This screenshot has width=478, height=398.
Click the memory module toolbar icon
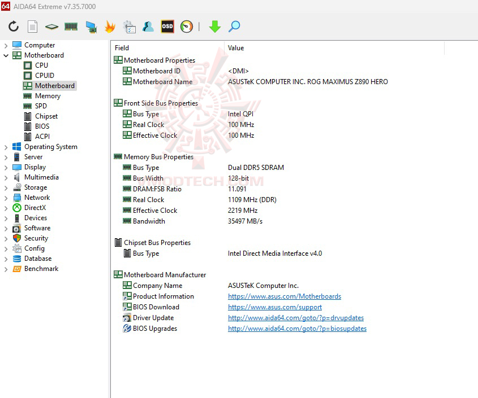[x=71, y=27]
